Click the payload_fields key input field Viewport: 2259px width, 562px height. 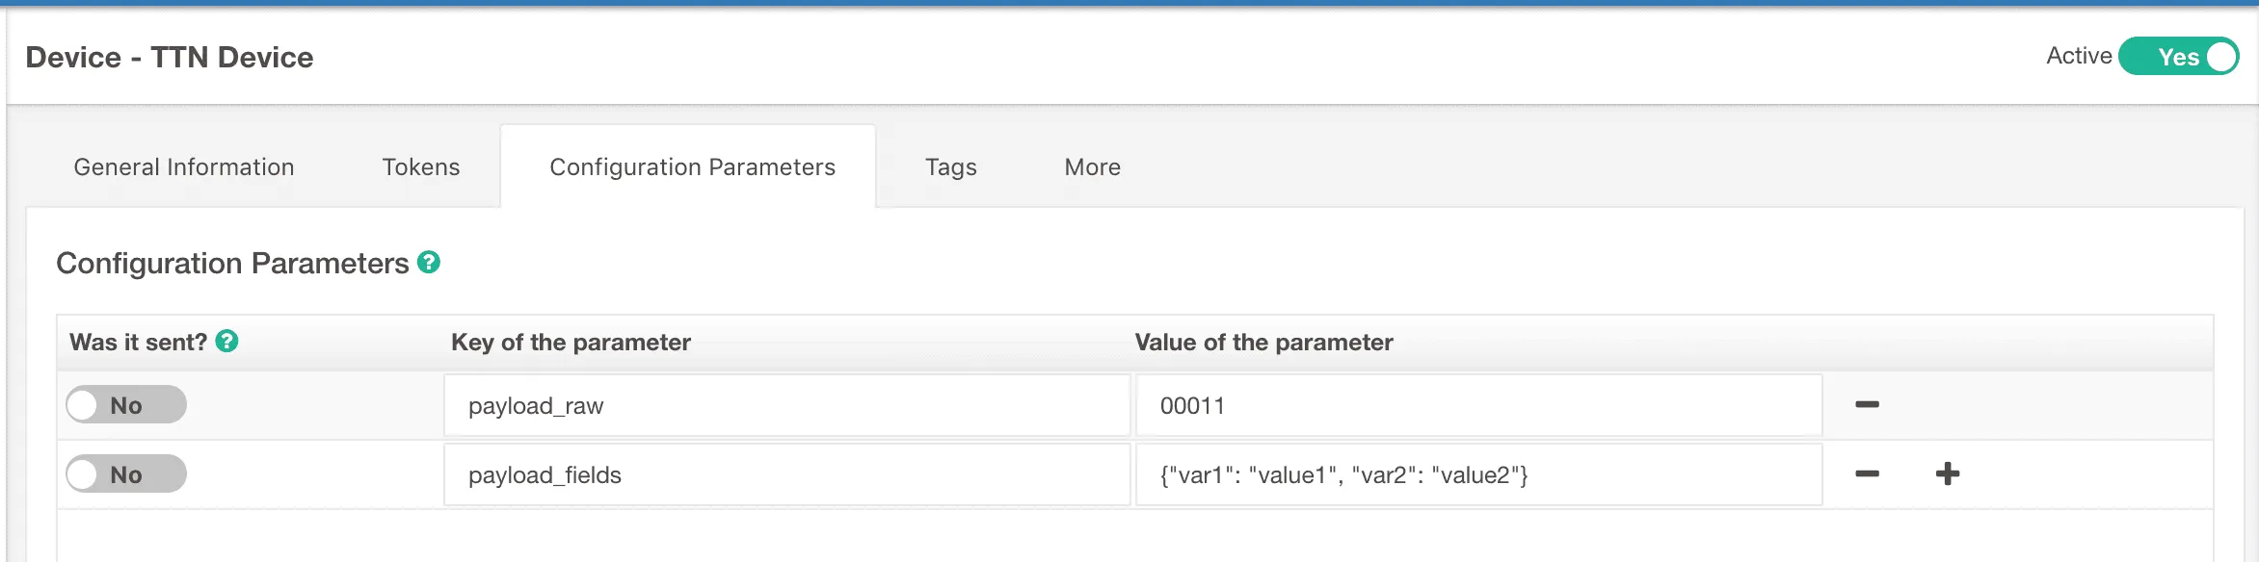786,474
